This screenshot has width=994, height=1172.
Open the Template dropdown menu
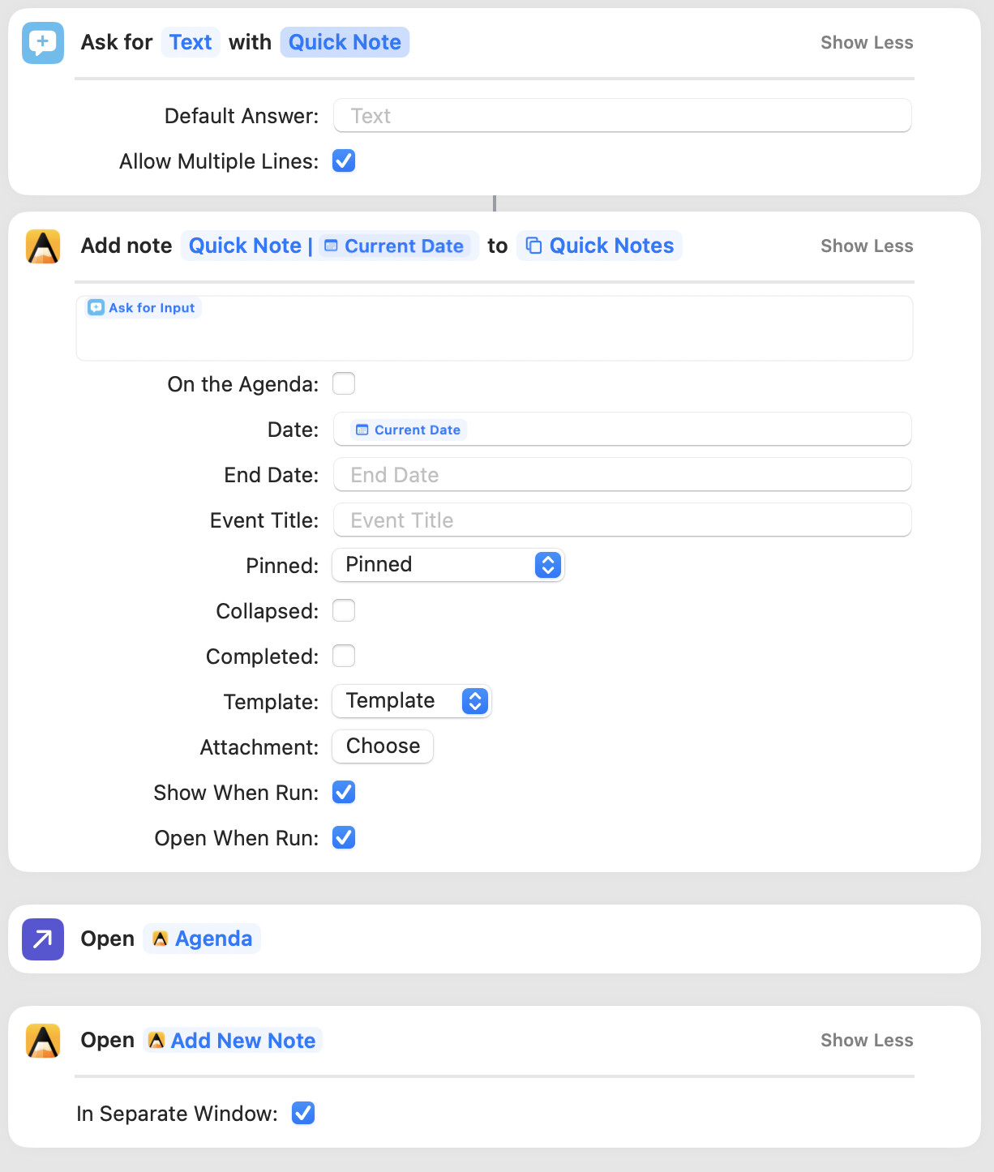click(412, 701)
